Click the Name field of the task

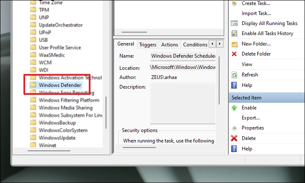click(183, 56)
